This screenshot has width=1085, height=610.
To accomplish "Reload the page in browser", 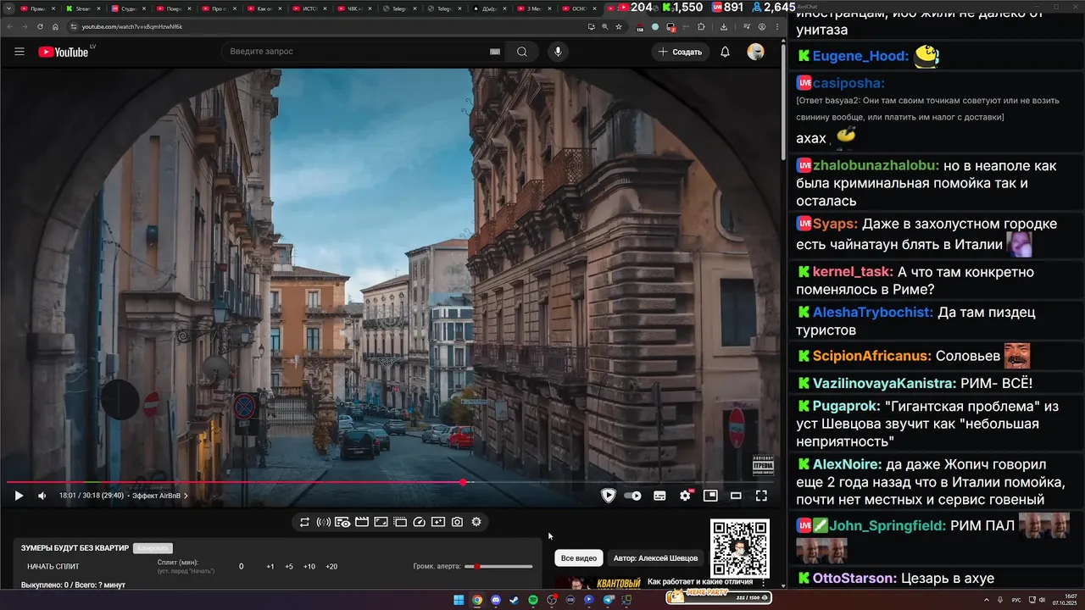I will [40, 26].
